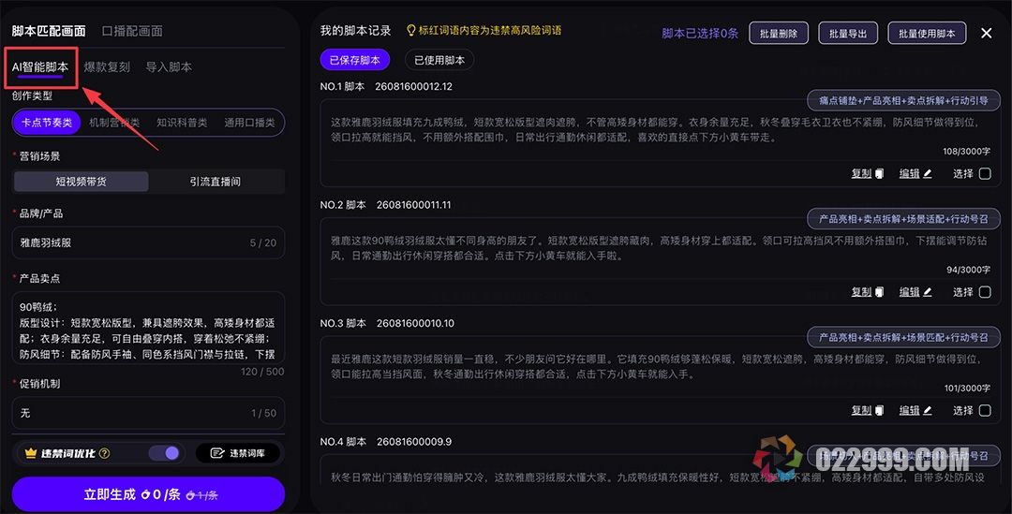Open the 爆款复刻 tab
Viewport: 1012px width, 514px height.
click(107, 67)
